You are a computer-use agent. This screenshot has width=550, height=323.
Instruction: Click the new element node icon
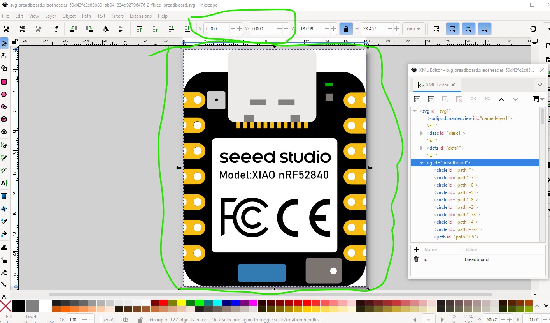[417, 99]
